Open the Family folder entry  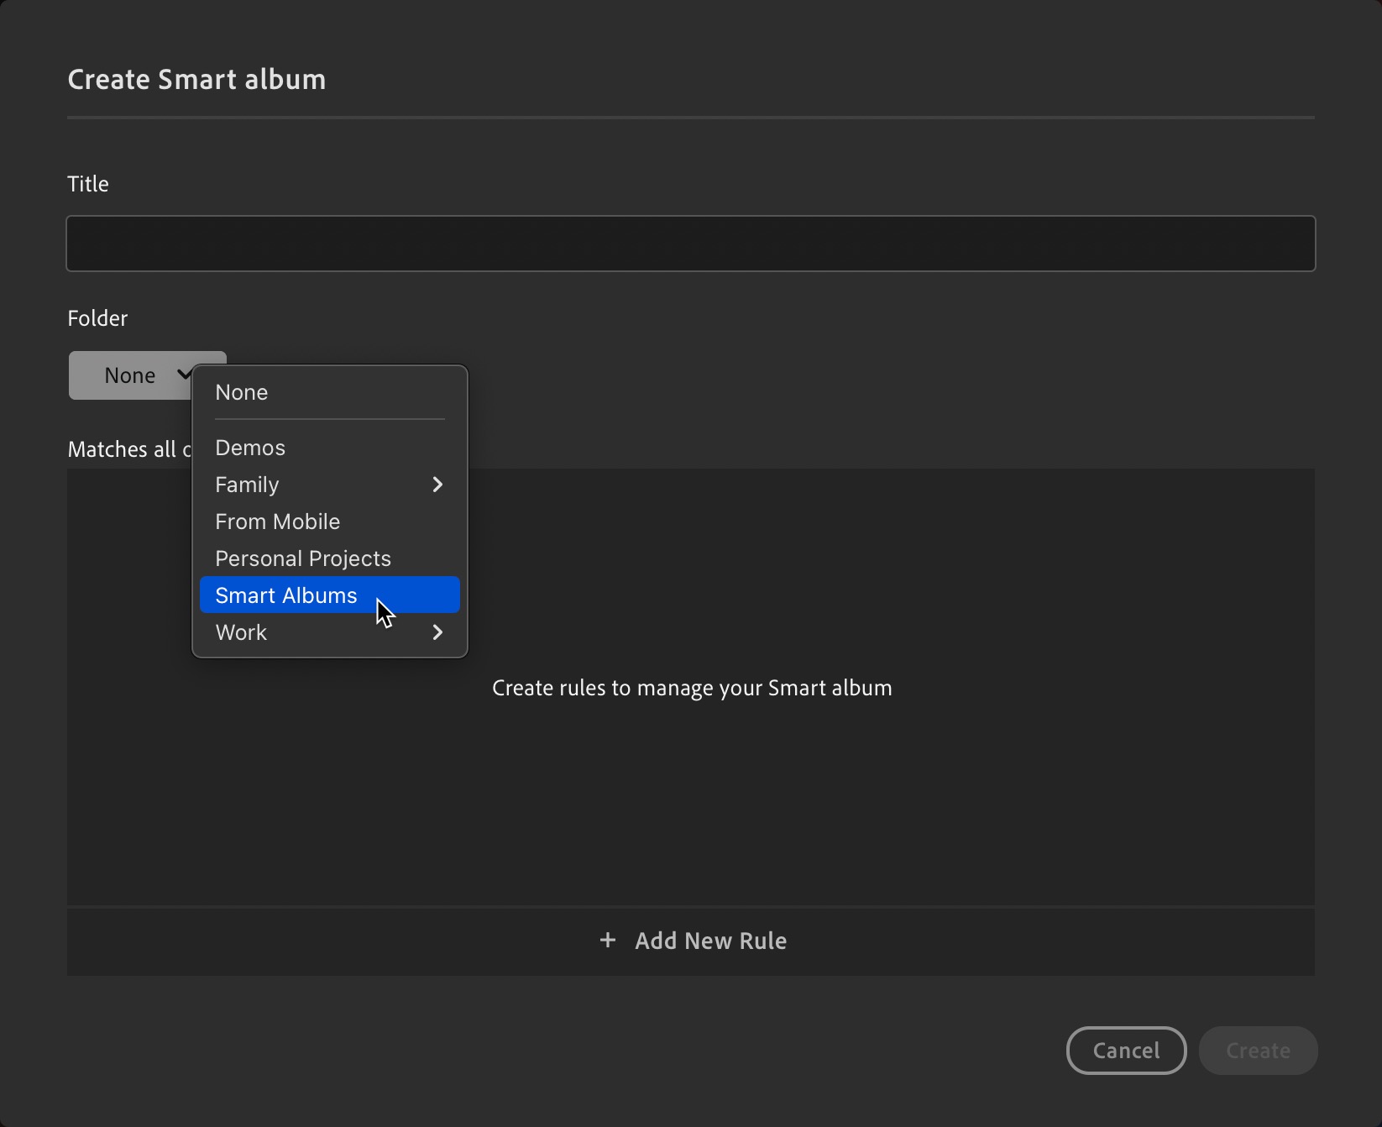247,485
